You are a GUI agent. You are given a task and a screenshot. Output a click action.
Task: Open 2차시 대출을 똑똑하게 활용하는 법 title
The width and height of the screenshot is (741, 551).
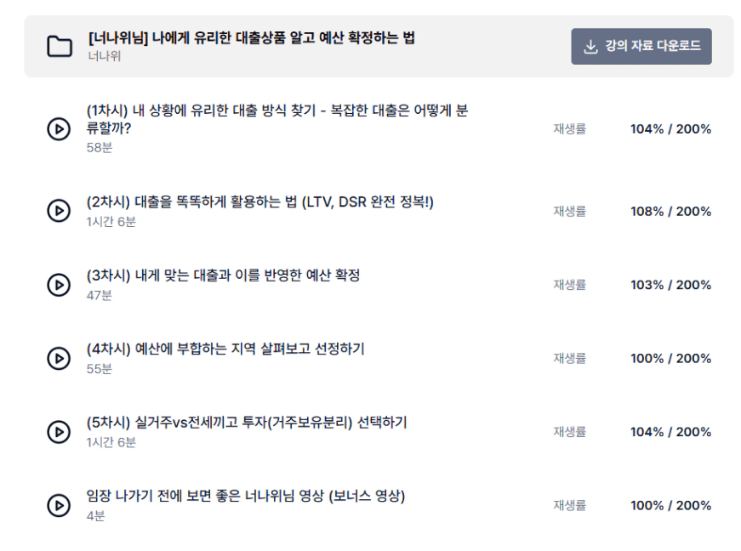click(x=259, y=202)
